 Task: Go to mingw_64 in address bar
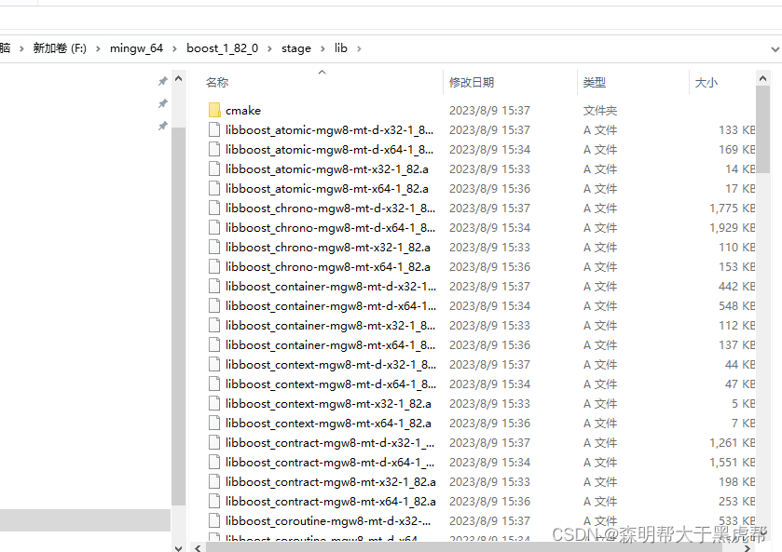coord(136,48)
